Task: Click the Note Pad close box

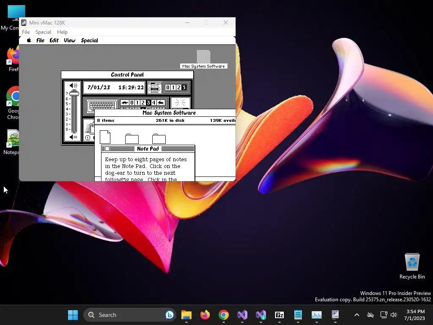Action: click(107, 149)
